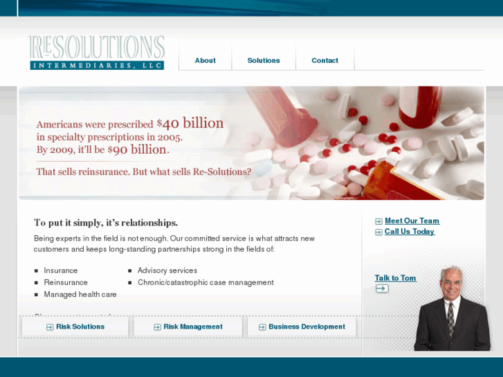
Task: Follow the Call Us Today link
Action: pyautogui.click(x=410, y=231)
